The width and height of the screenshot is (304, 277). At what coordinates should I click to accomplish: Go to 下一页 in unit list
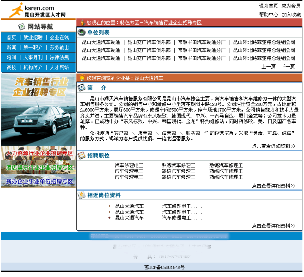coord(288,67)
